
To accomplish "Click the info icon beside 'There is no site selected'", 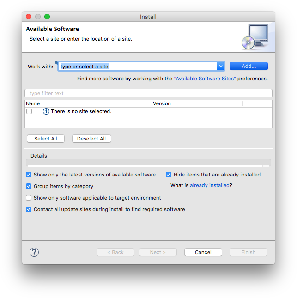I will tap(46, 111).
